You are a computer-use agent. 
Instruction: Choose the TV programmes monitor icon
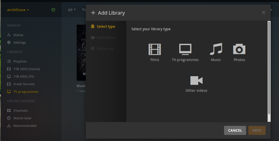tap(185, 49)
